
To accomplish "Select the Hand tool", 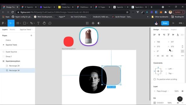I will pyautogui.click(x=44, y=23).
